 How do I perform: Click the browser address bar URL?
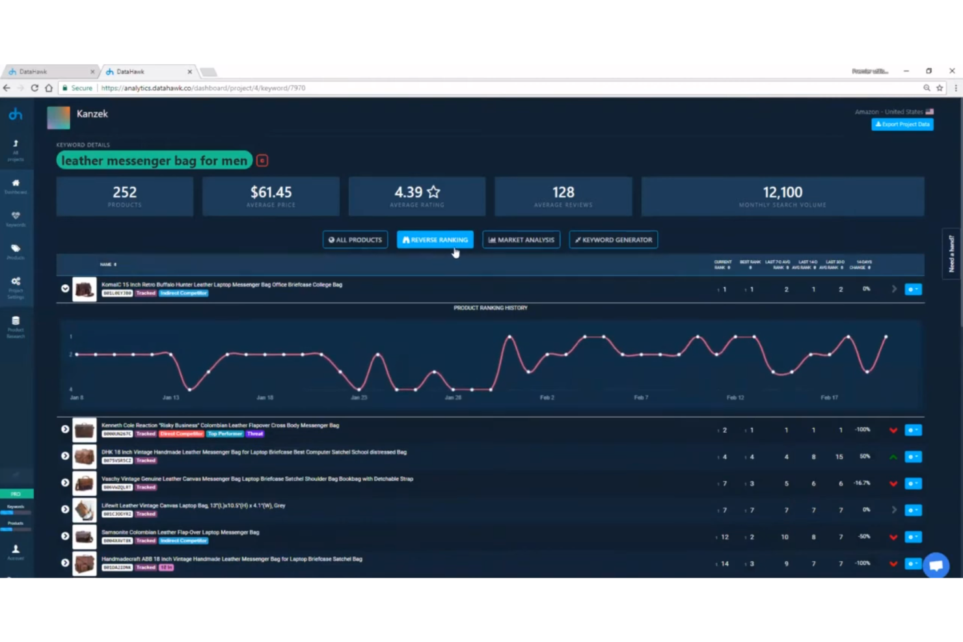[x=203, y=88]
